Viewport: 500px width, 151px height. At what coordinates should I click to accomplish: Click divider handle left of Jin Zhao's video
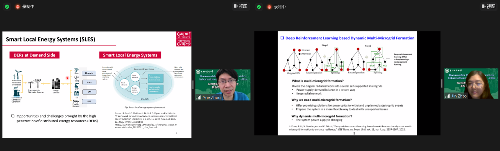click(442, 83)
